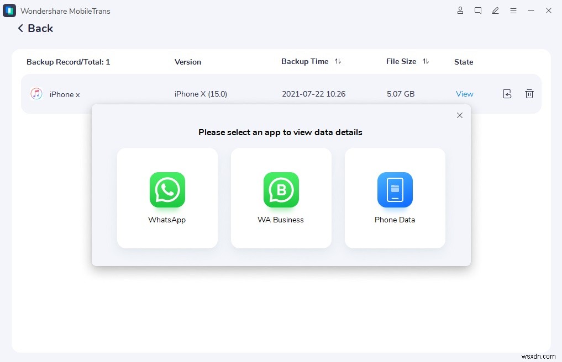The image size is (562, 362).
Task: Go back using the Back arrow
Action: tap(20, 28)
